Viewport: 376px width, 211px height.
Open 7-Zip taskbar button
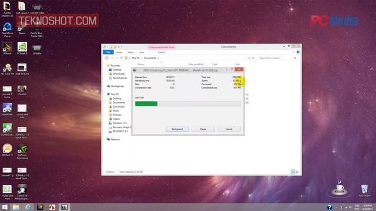click(64, 207)
